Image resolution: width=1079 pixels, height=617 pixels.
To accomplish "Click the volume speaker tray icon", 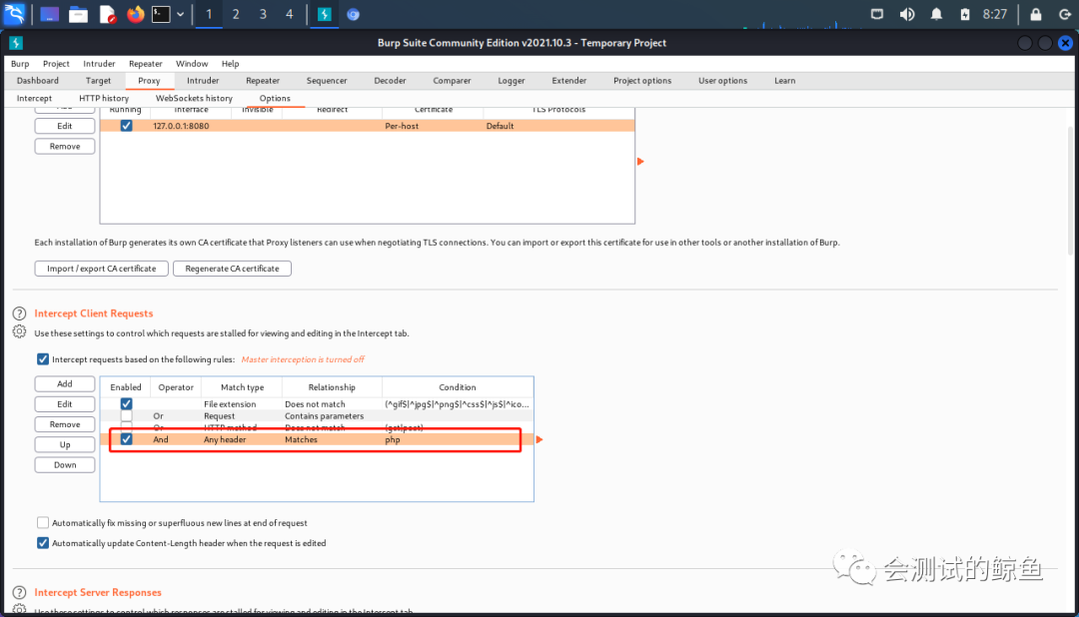I will (907, 14).
